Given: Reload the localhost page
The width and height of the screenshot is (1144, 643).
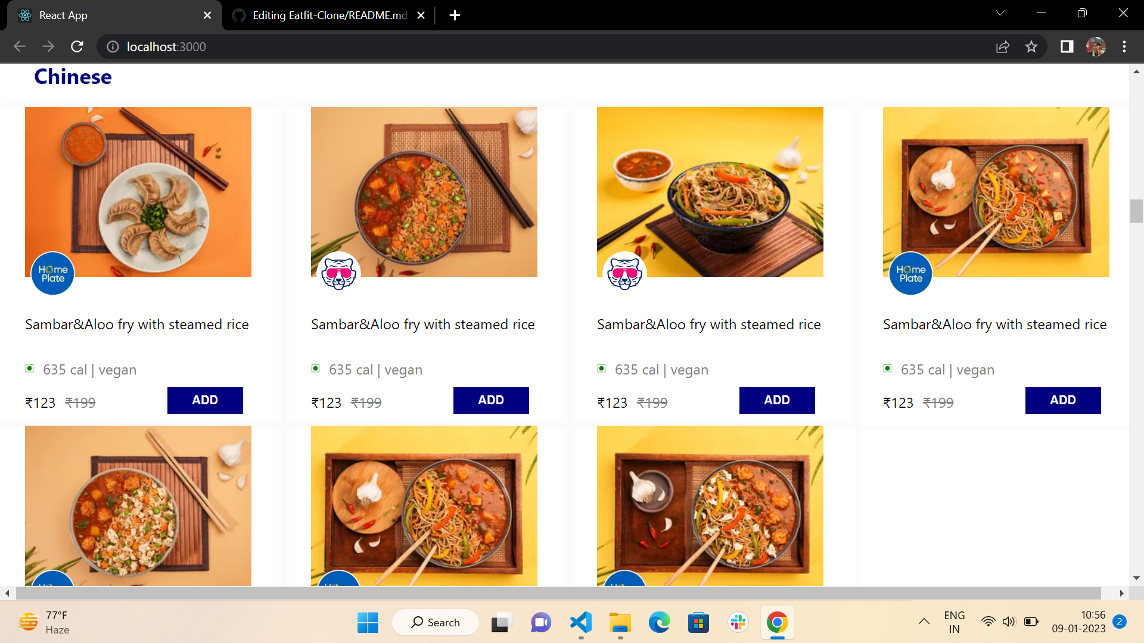Looking at the screenshot, I should 77,46.
